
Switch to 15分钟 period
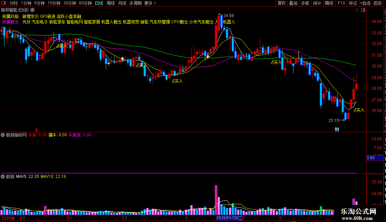click(x=54, y=3)
